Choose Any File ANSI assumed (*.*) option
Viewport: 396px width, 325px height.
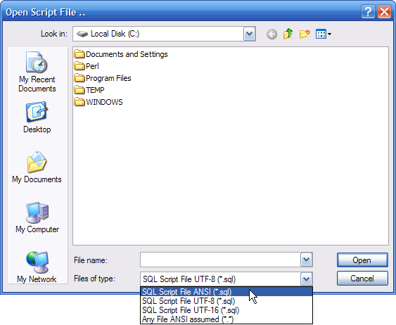226,319
